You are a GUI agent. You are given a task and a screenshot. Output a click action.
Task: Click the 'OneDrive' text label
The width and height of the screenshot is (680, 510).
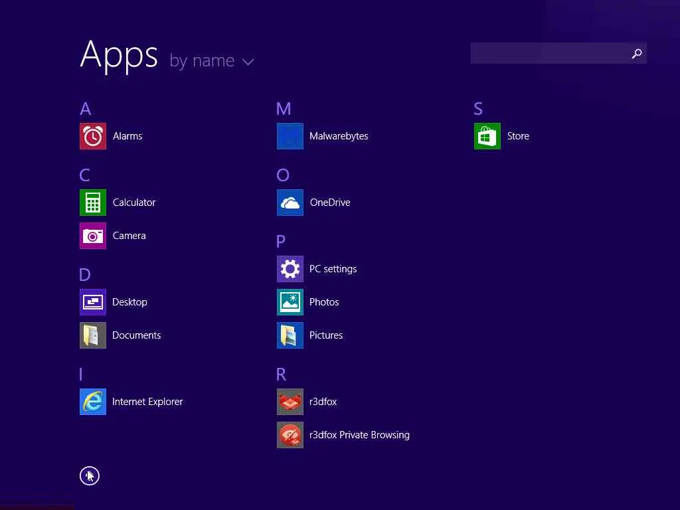(x=330, y=203)
